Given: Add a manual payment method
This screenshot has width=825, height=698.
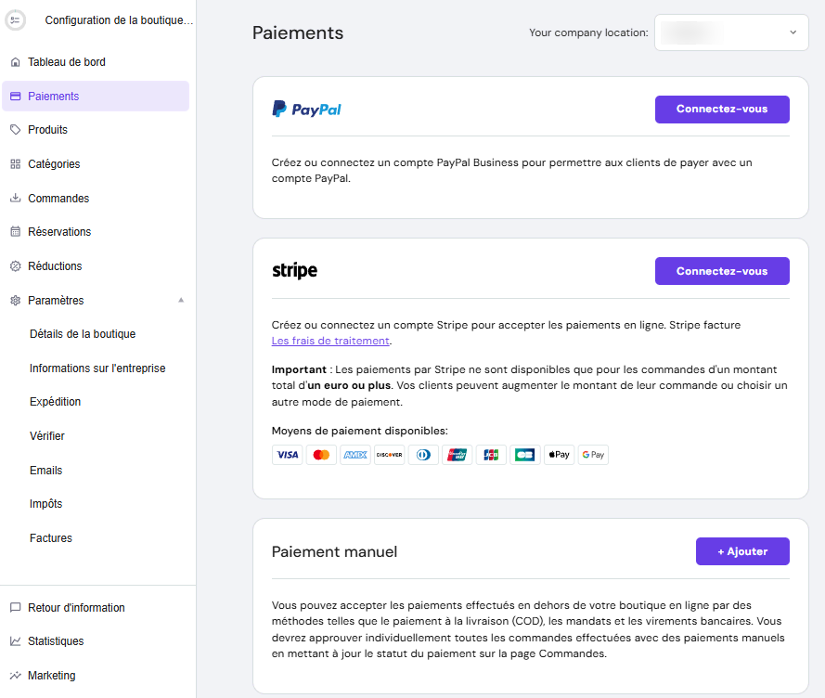Looking at the screenshot, I should coord(742,551).
